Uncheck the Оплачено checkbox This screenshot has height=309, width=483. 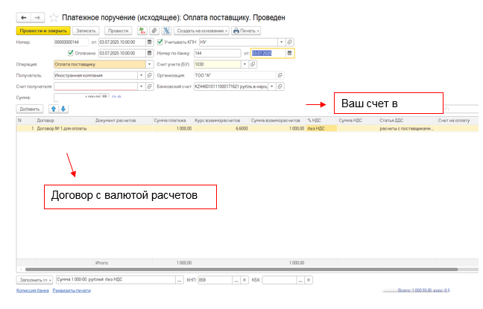pos(71,53)
